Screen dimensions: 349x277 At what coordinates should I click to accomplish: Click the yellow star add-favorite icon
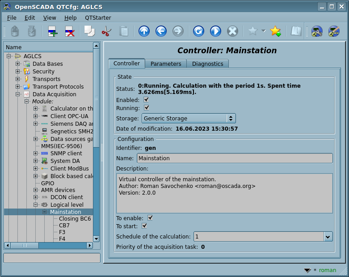(x=276, y=31)
